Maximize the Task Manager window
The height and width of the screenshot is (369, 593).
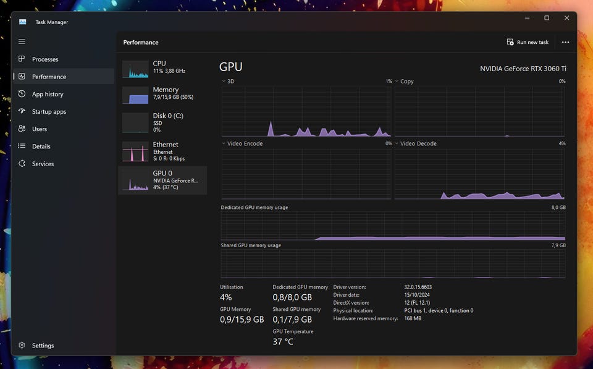[x=547, y=18]
